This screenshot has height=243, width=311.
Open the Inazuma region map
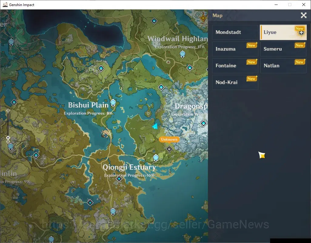pyautogui.click(x=235, y=49)
